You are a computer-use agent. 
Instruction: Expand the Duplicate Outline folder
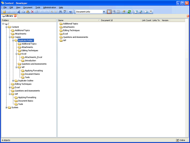13,81
